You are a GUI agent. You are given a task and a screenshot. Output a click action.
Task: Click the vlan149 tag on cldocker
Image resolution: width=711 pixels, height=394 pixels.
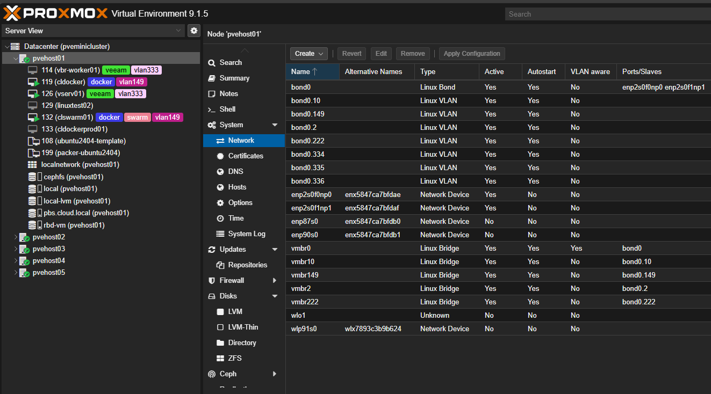(x=132, y=82)
